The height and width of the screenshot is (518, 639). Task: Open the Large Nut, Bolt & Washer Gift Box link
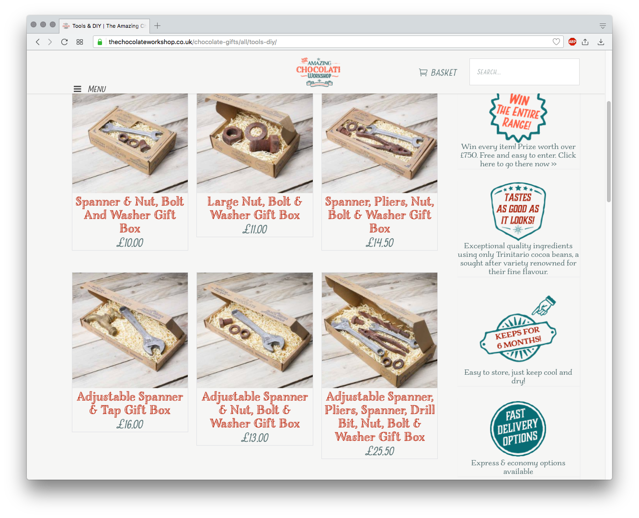pos(255,208)
